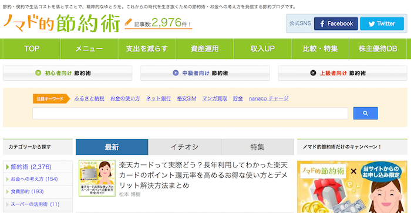Click the arrow beside お金への考え方 category
Image resolution: width=411 pixels, height=213 pixels.
coord(7,179)
